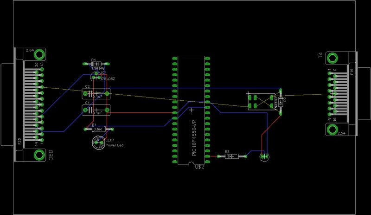
Task: Click the 'LED1' reference label
Action: 110,140
